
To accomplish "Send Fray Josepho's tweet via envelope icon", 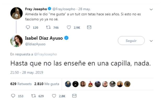I will (x=89, y=27).
